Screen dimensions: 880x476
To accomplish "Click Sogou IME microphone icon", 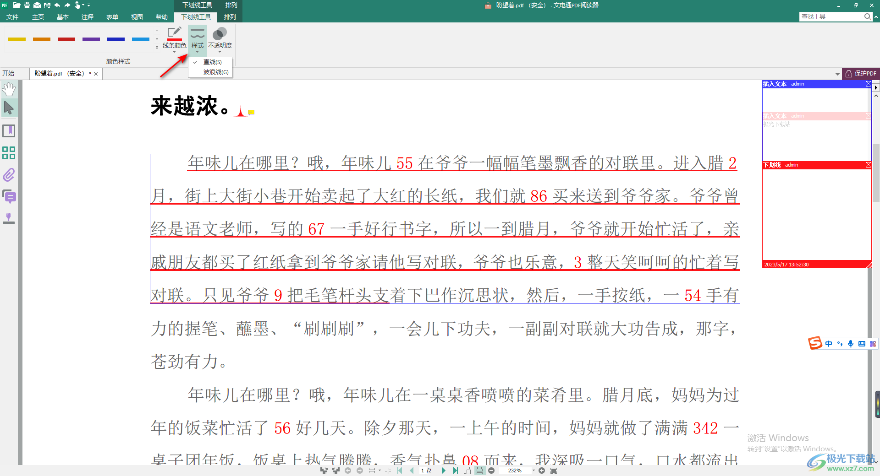I will click(851, 344).
